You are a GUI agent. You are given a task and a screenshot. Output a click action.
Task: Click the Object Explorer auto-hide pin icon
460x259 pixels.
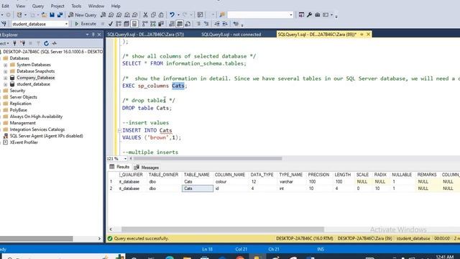click(x=93, y=35)
